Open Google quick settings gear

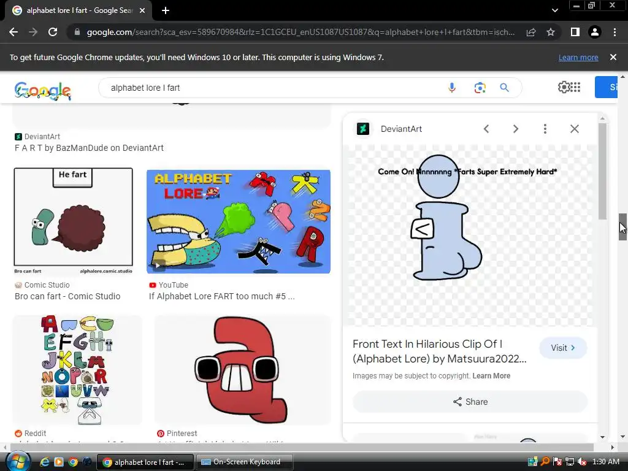coord(564,87)
